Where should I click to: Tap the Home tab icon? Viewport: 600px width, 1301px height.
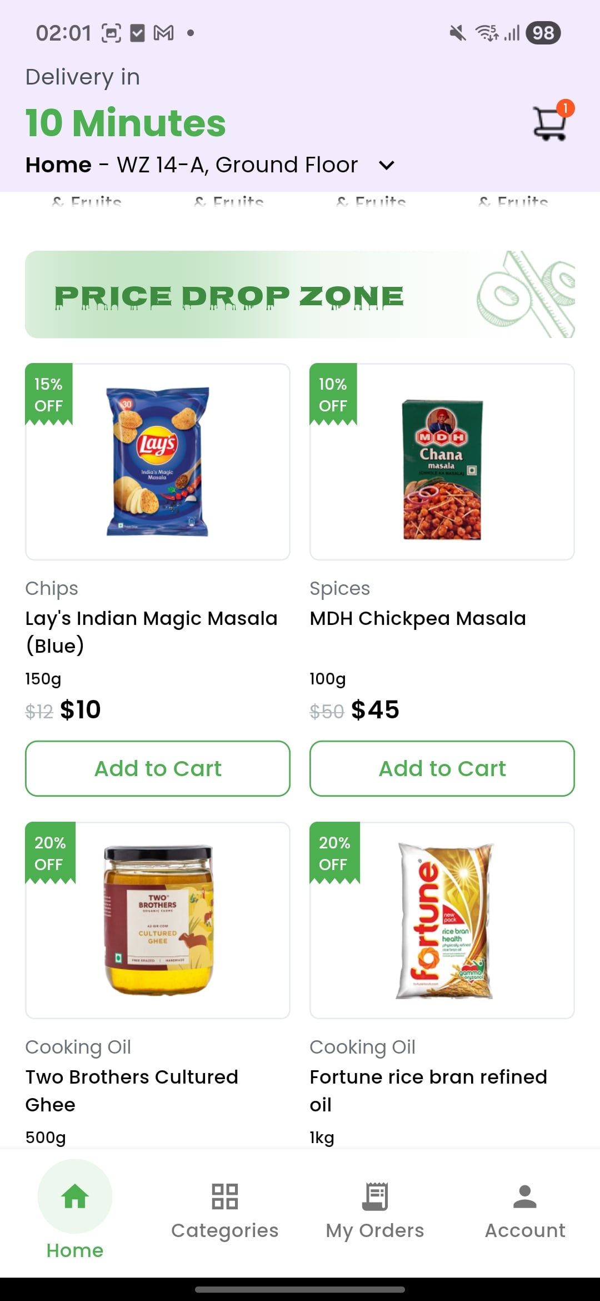(x=75, y=1196)
